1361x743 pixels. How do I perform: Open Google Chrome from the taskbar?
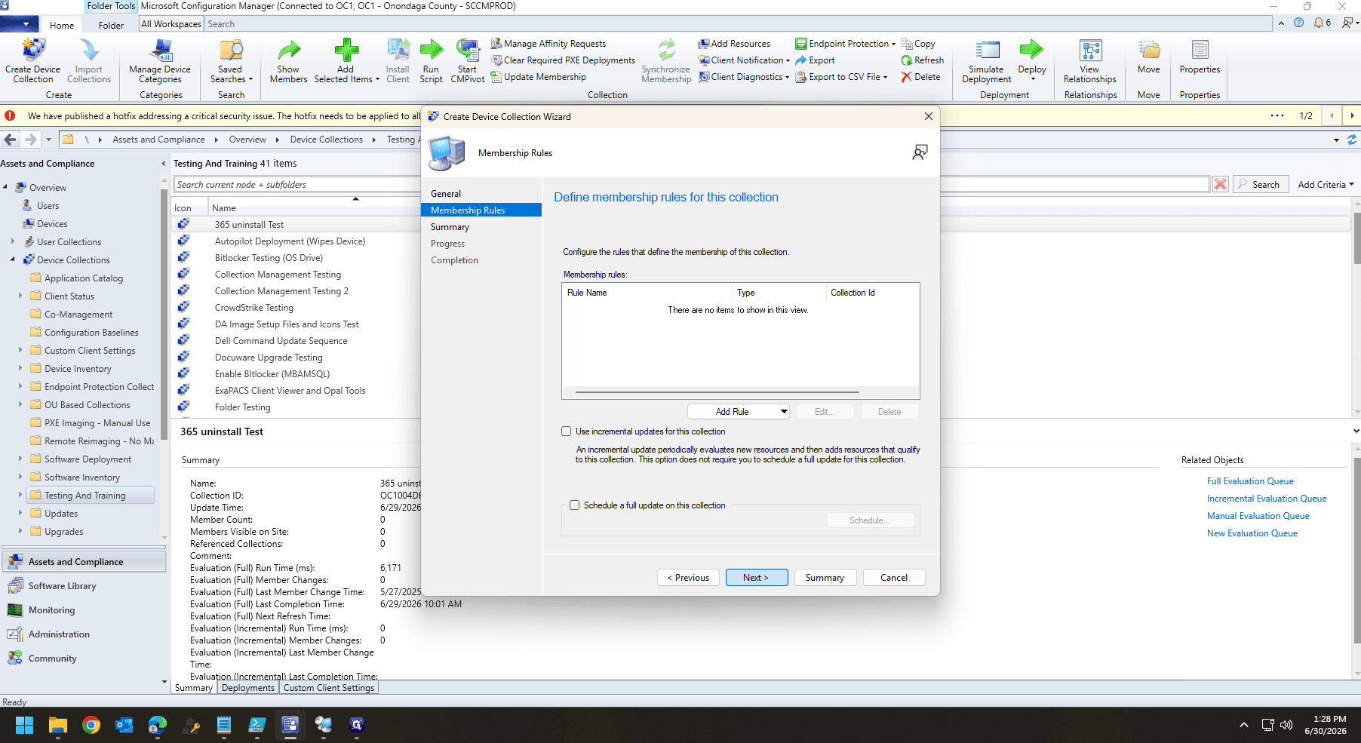pos(91,725)
